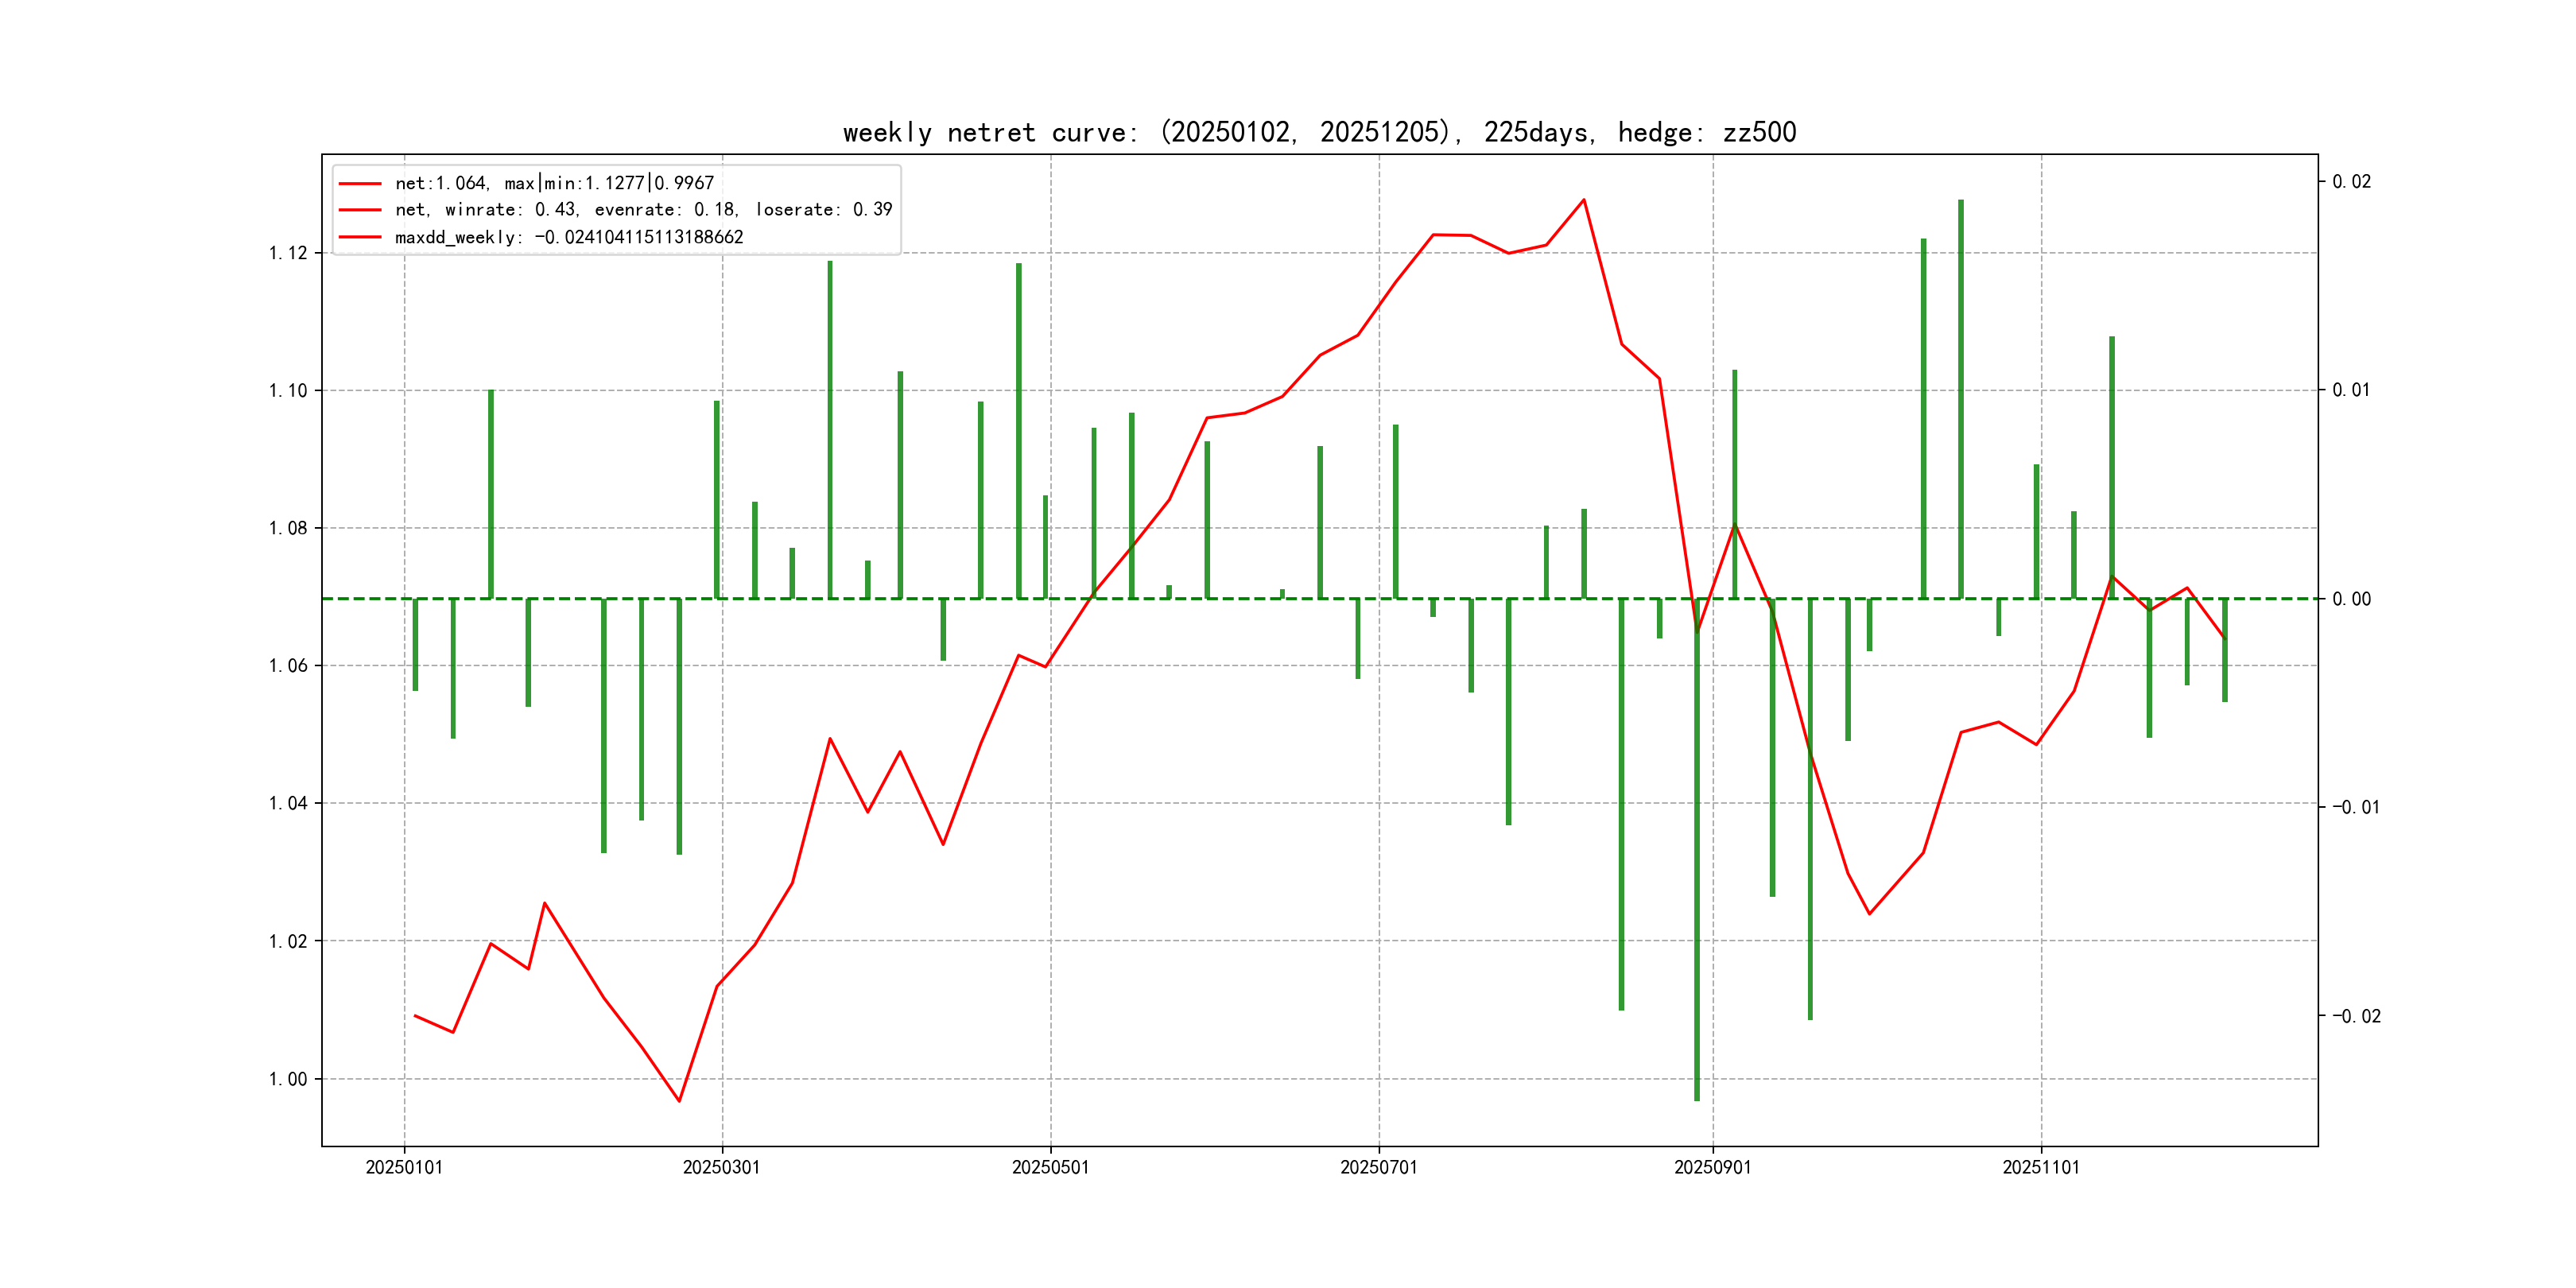Click the 20250301 x-axis date label
The image size is (2576, 1288).
721,1167
